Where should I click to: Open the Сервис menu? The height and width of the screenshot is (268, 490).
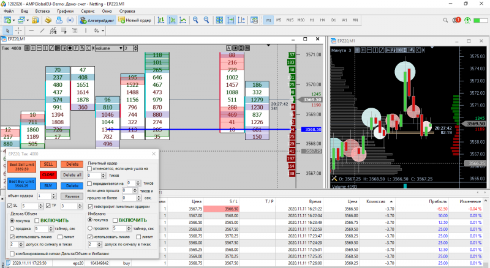[88, 11]
